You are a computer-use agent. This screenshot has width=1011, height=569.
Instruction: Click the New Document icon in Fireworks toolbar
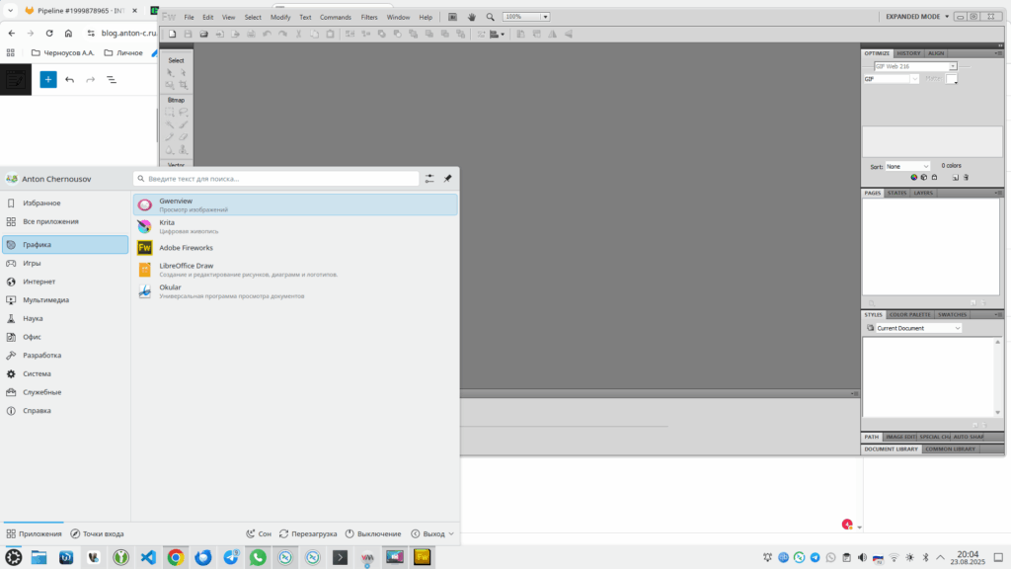[172, 34]
